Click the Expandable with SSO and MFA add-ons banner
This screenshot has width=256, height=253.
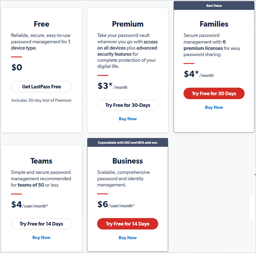coord(128,143)
